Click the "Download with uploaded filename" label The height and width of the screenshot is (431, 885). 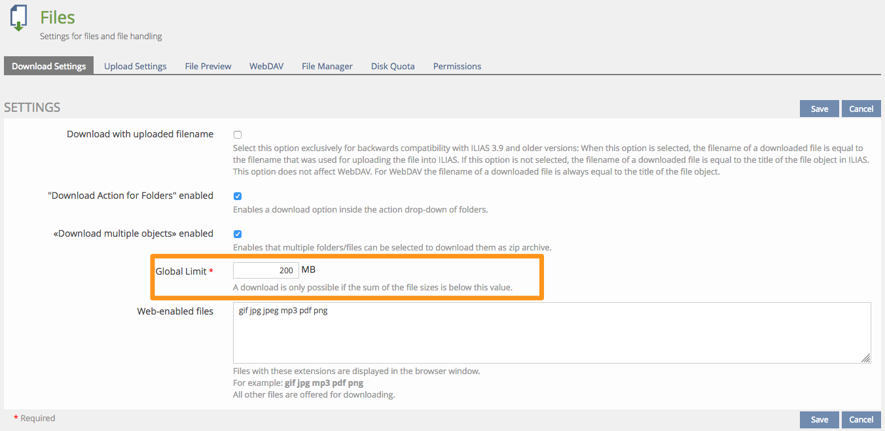pyautogui.click(x=140, y=134)
